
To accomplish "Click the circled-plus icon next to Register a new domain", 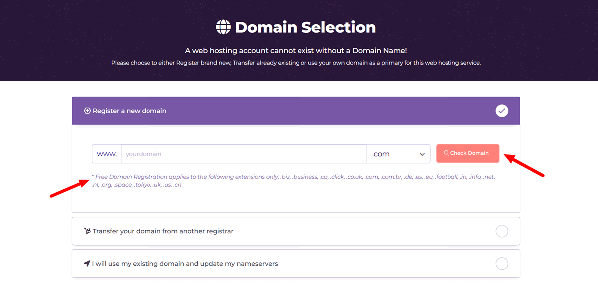I will pyautogui.click(x=88, y=111).
